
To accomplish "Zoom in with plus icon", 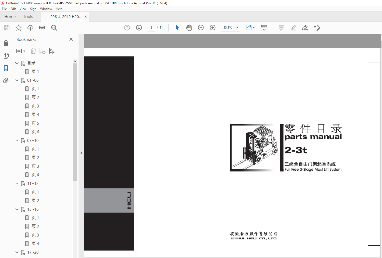I will [213, 28].
